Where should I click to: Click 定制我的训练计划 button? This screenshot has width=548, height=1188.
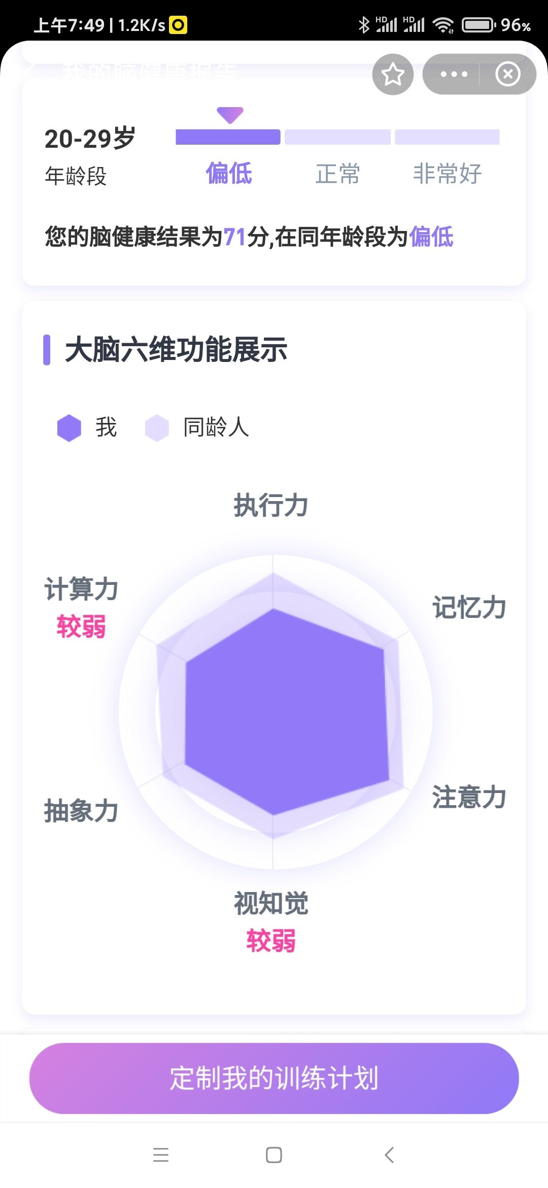274,1078
